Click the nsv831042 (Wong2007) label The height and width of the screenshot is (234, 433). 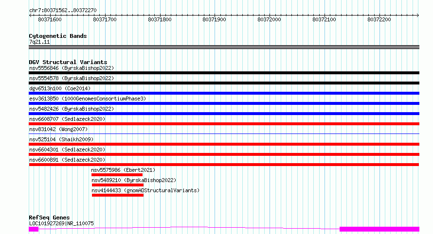click(x=58, y=129)
